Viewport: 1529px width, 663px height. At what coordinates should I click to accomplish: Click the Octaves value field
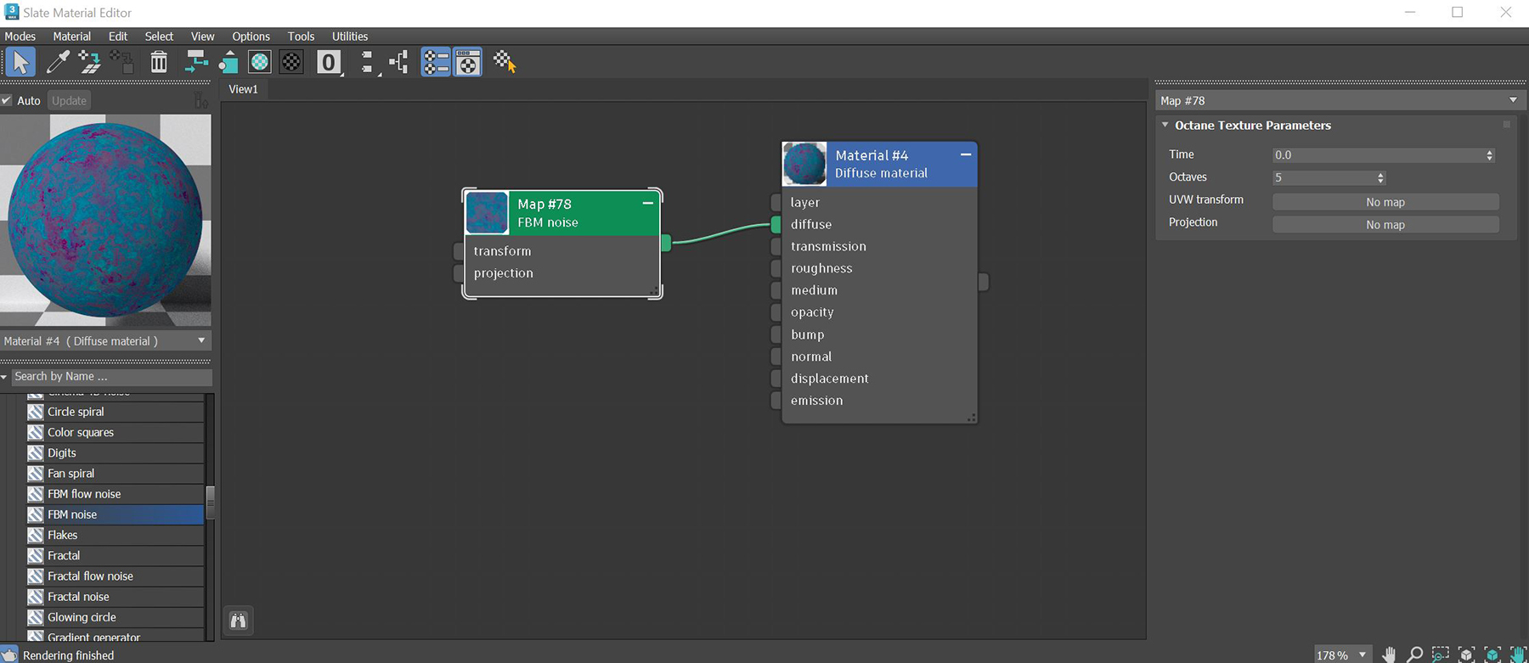point(1323,177)
